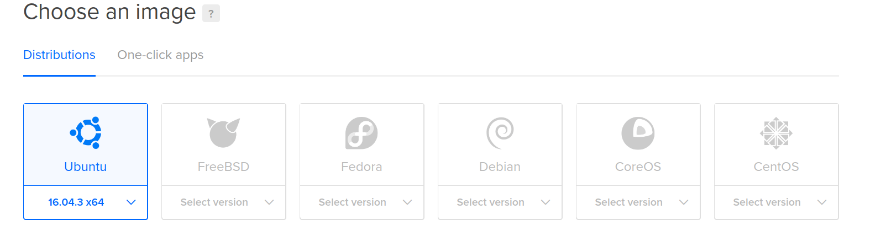This screenshot has height=252, width=886.
Task: Expand the CentOS Select version dropdown
Action: tap(777, 202)
